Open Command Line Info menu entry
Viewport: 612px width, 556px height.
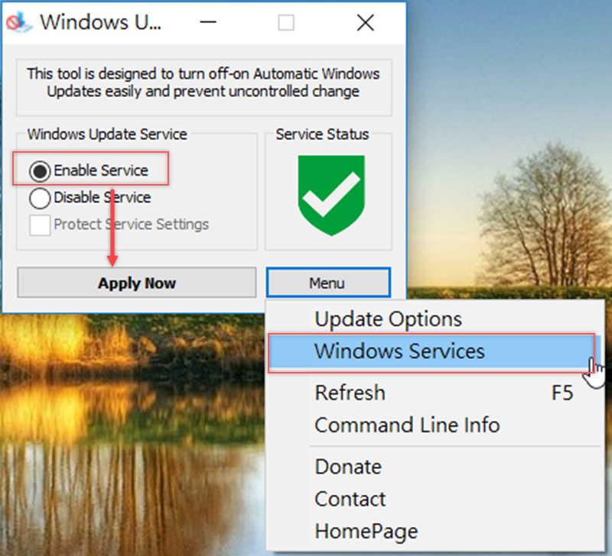coord(435,425)
